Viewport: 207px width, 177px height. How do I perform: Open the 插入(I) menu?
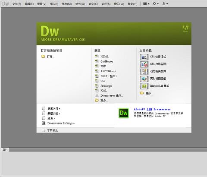[54, 4]
